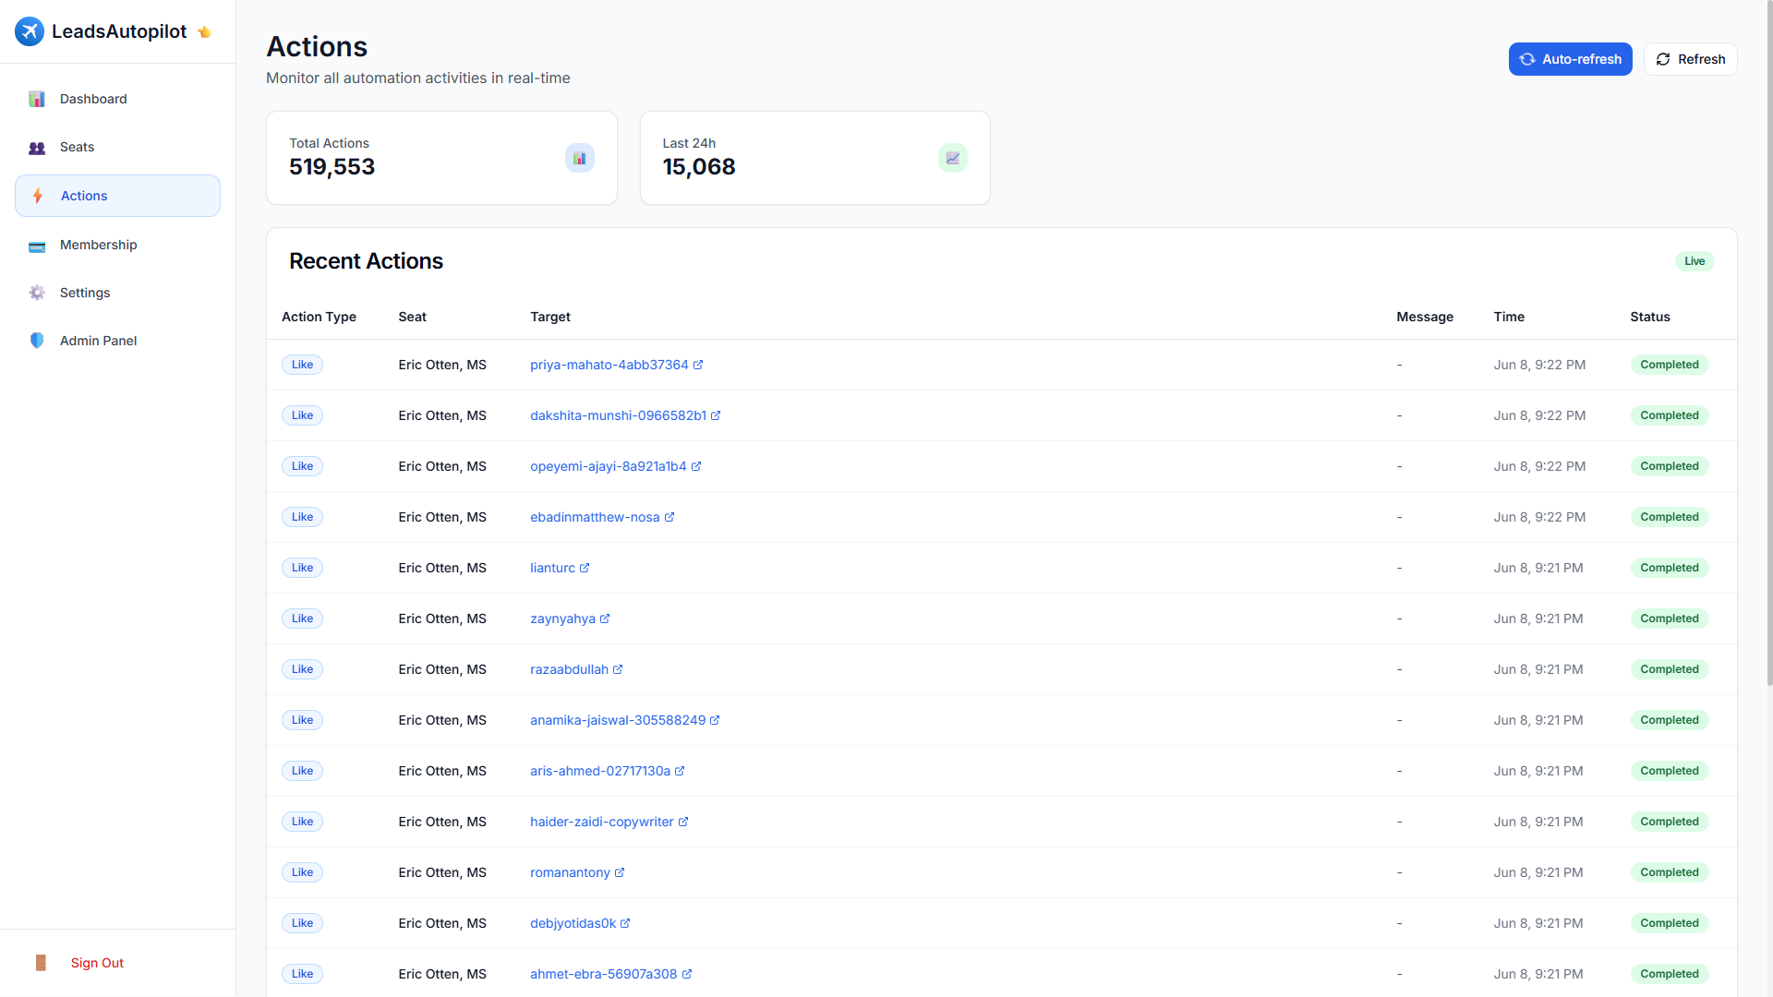Screen dimensions: 1773x997
Task: Click Eric Otten, MS in the razaabdullah row
Action: [x=442, y=669]
